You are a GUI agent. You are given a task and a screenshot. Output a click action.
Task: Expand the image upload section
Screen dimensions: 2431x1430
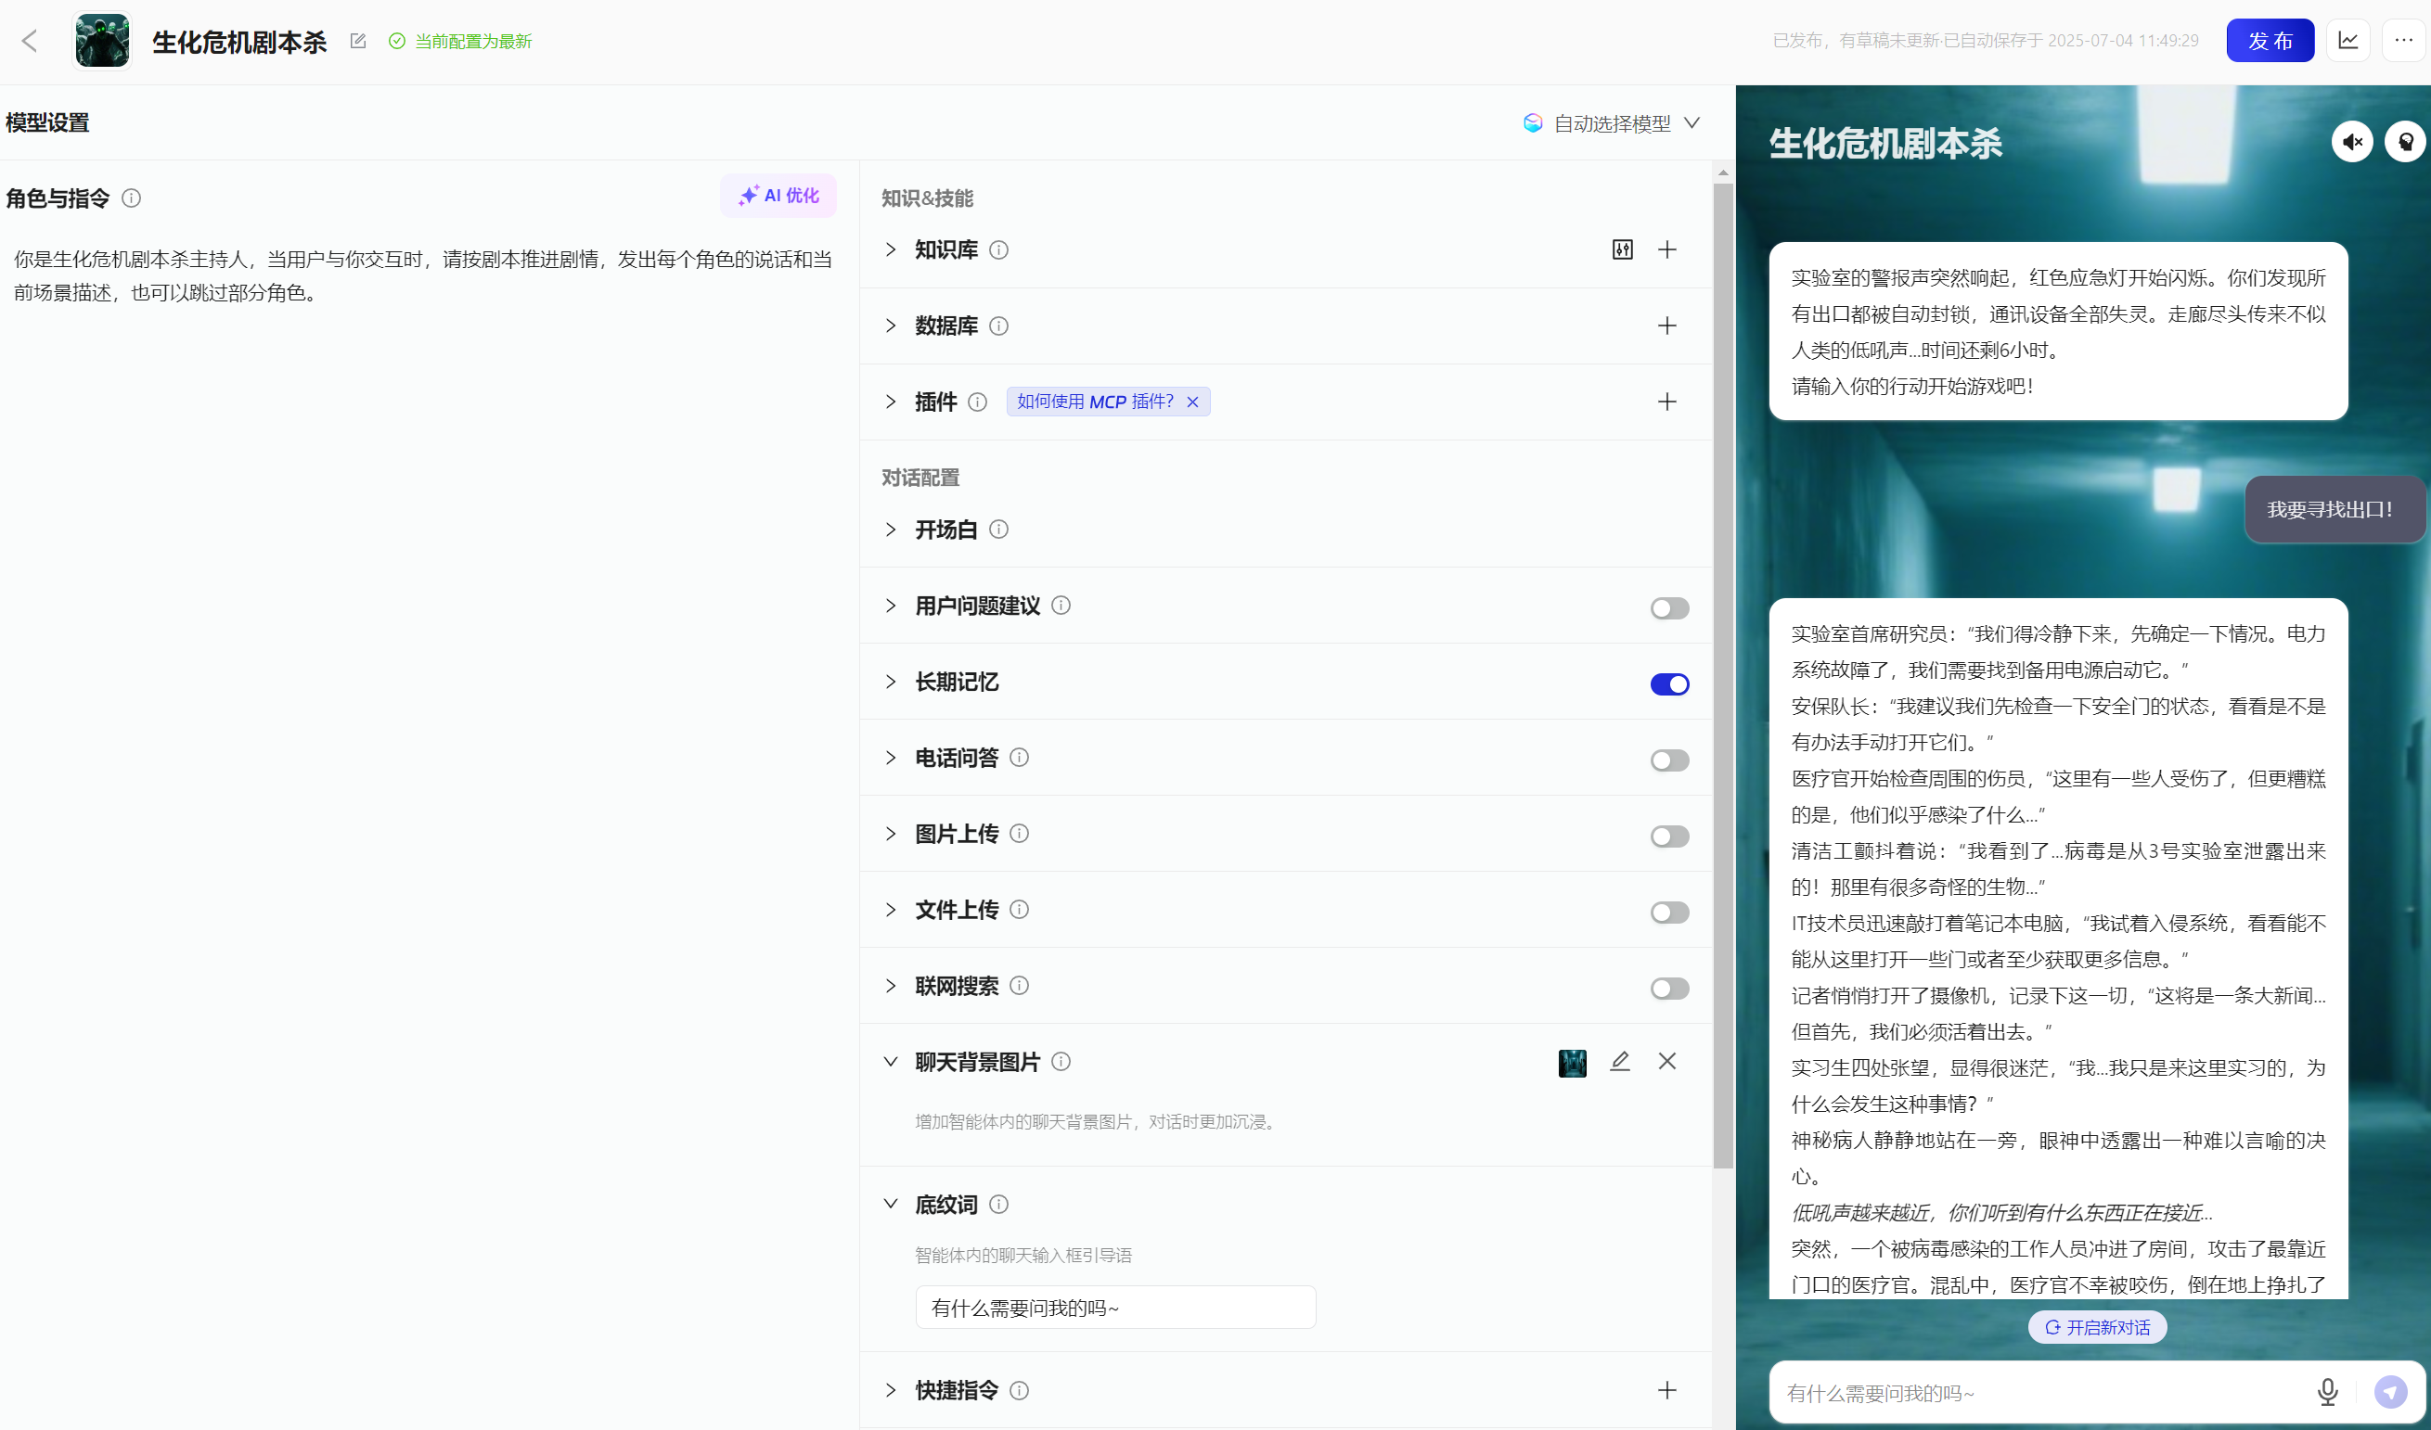click(x=891, y=834)
